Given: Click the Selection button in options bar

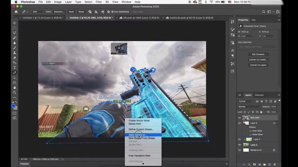Looking at the screenshot, I should 59,12.
